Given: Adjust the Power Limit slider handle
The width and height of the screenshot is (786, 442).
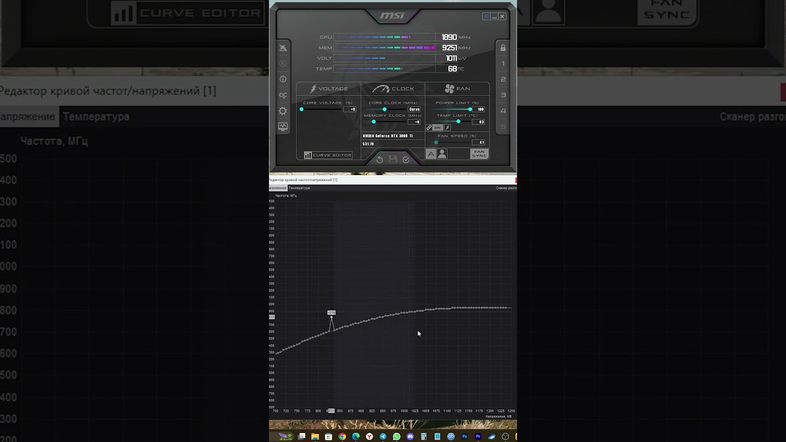Looking at the screenshot, I should (x=470, y=109).
